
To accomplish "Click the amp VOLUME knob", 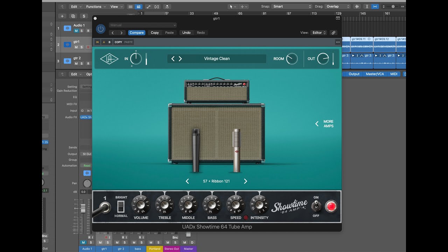I will click(141, 205).
